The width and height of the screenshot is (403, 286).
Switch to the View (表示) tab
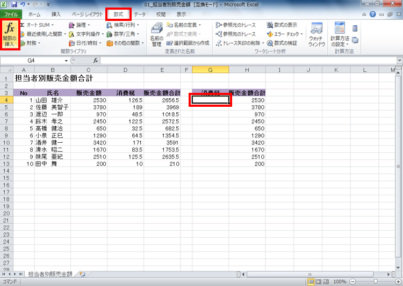coord(181,14)
